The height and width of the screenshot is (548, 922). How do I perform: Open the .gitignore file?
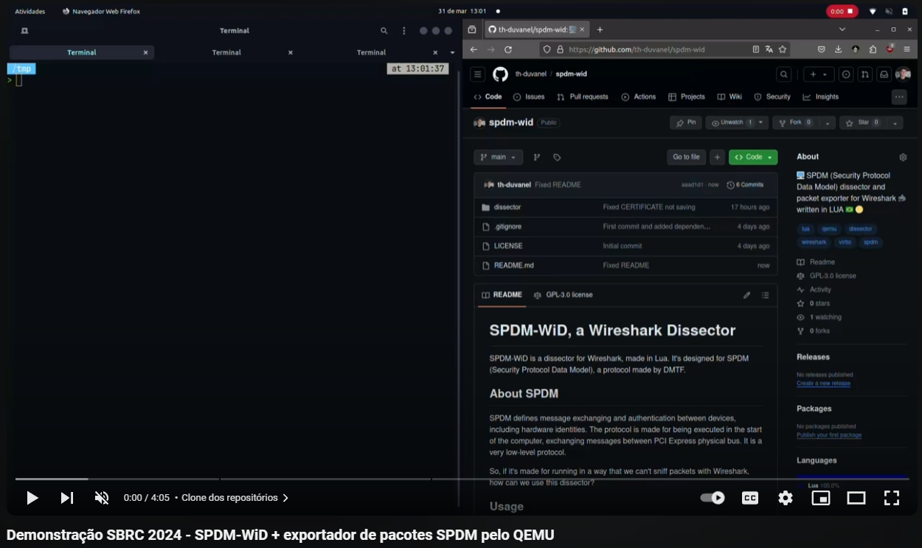508,227
